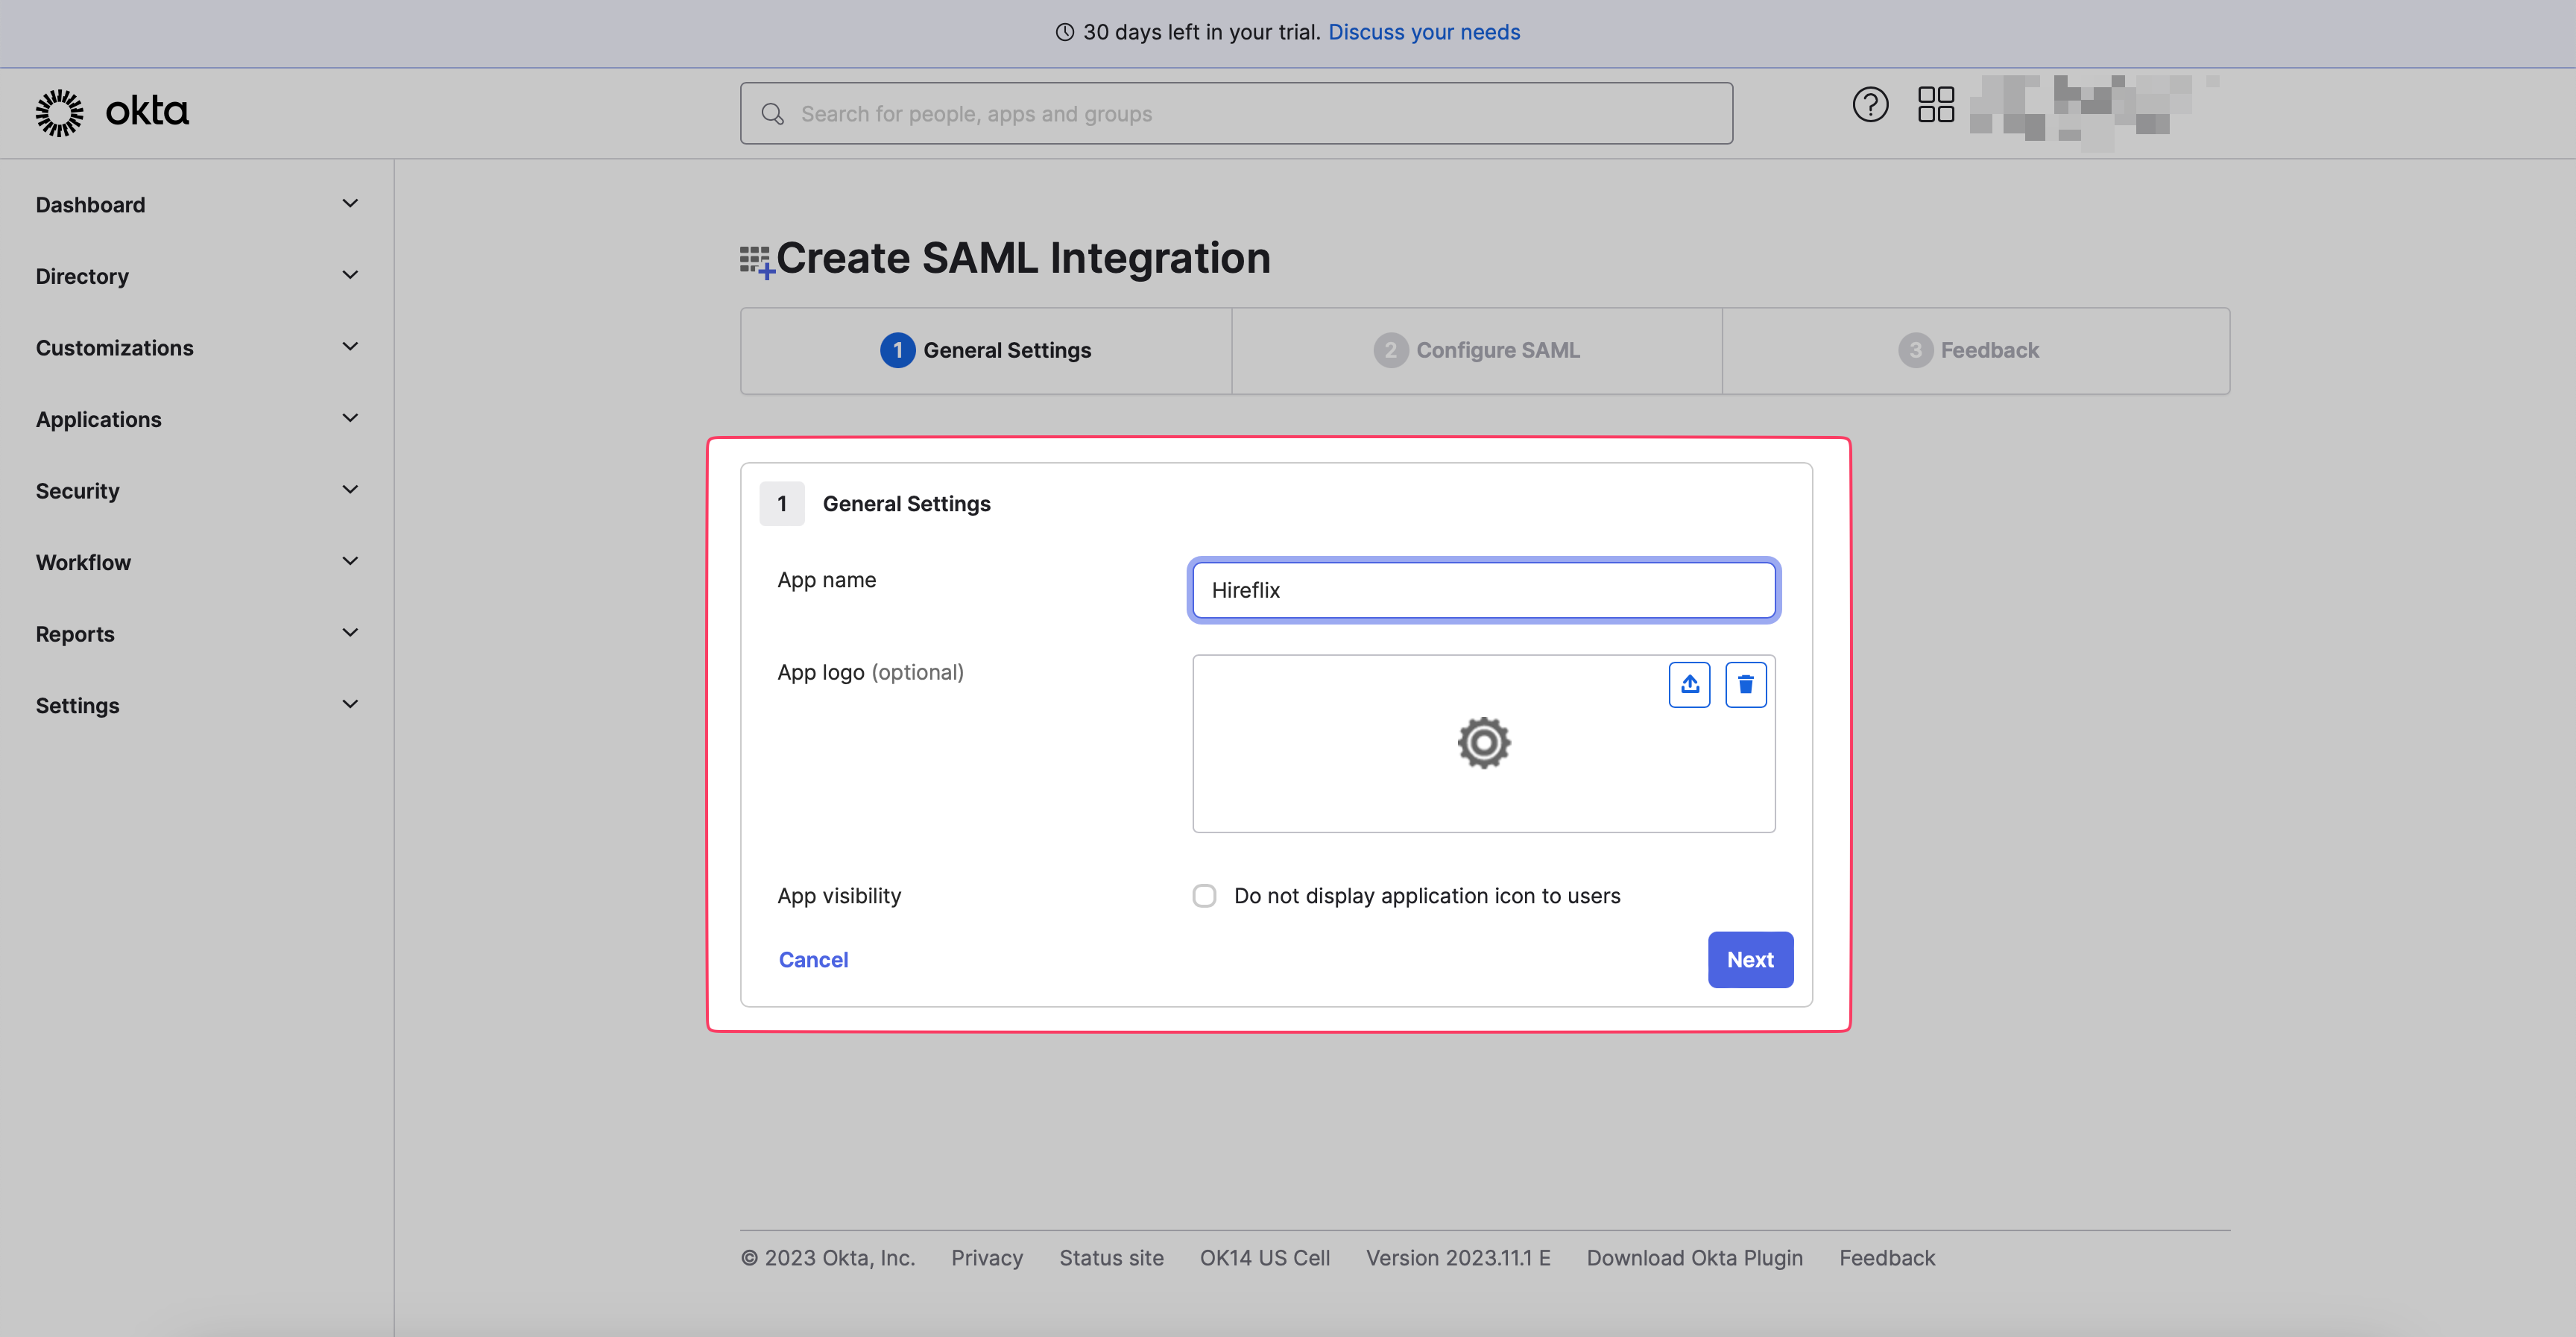The image size is (2576, 1337).
Task: Expand the Settings menu chevron
Action: click(x=350, y=704)
